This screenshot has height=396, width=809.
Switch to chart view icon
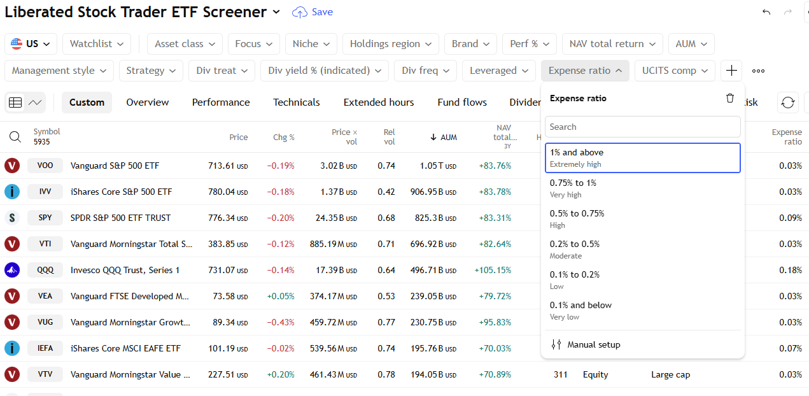35,103
